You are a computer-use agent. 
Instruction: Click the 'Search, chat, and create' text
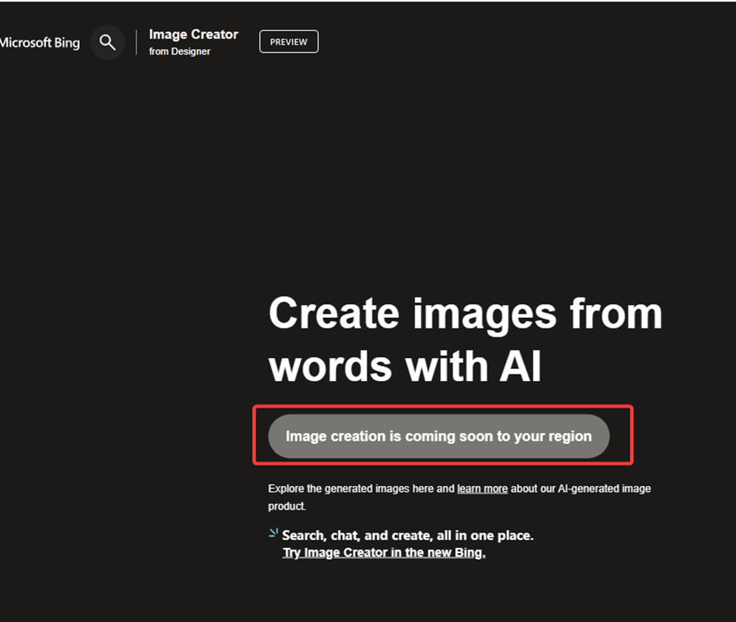pos(408,535)
